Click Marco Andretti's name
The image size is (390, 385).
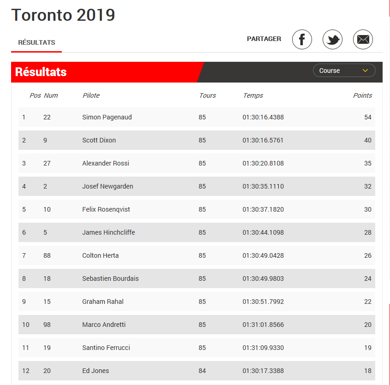pyautogui.click(x=104, y=325)
